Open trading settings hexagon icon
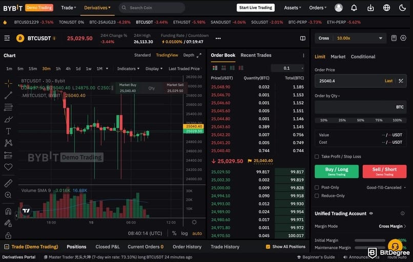 point(403,38)
